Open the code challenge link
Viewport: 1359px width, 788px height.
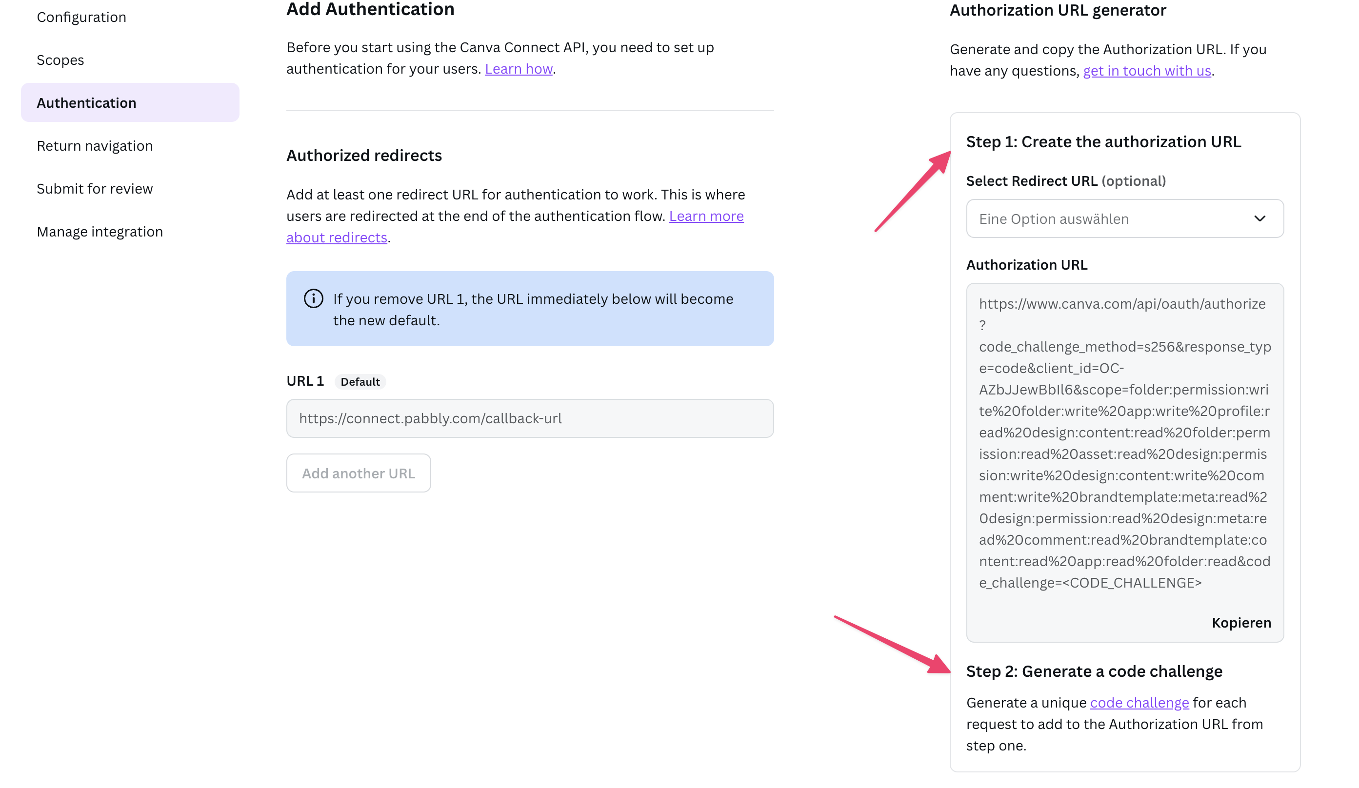click(x=1139, y=702)
